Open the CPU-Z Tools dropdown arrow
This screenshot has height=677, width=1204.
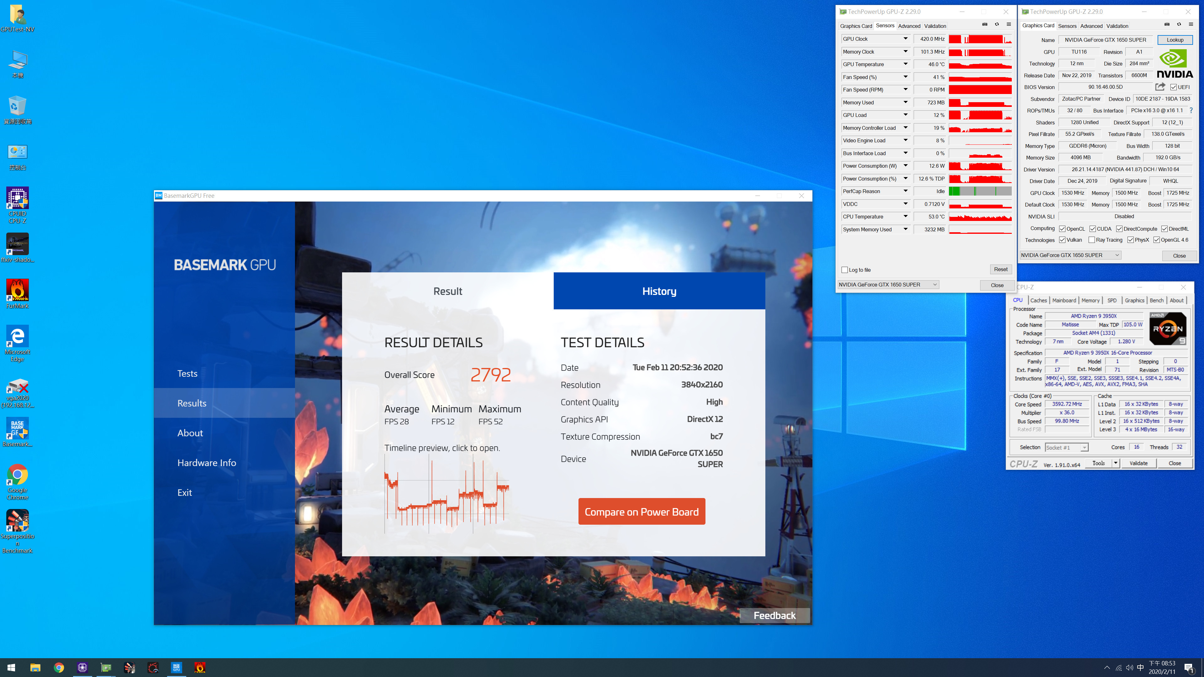pos(1116,463)
